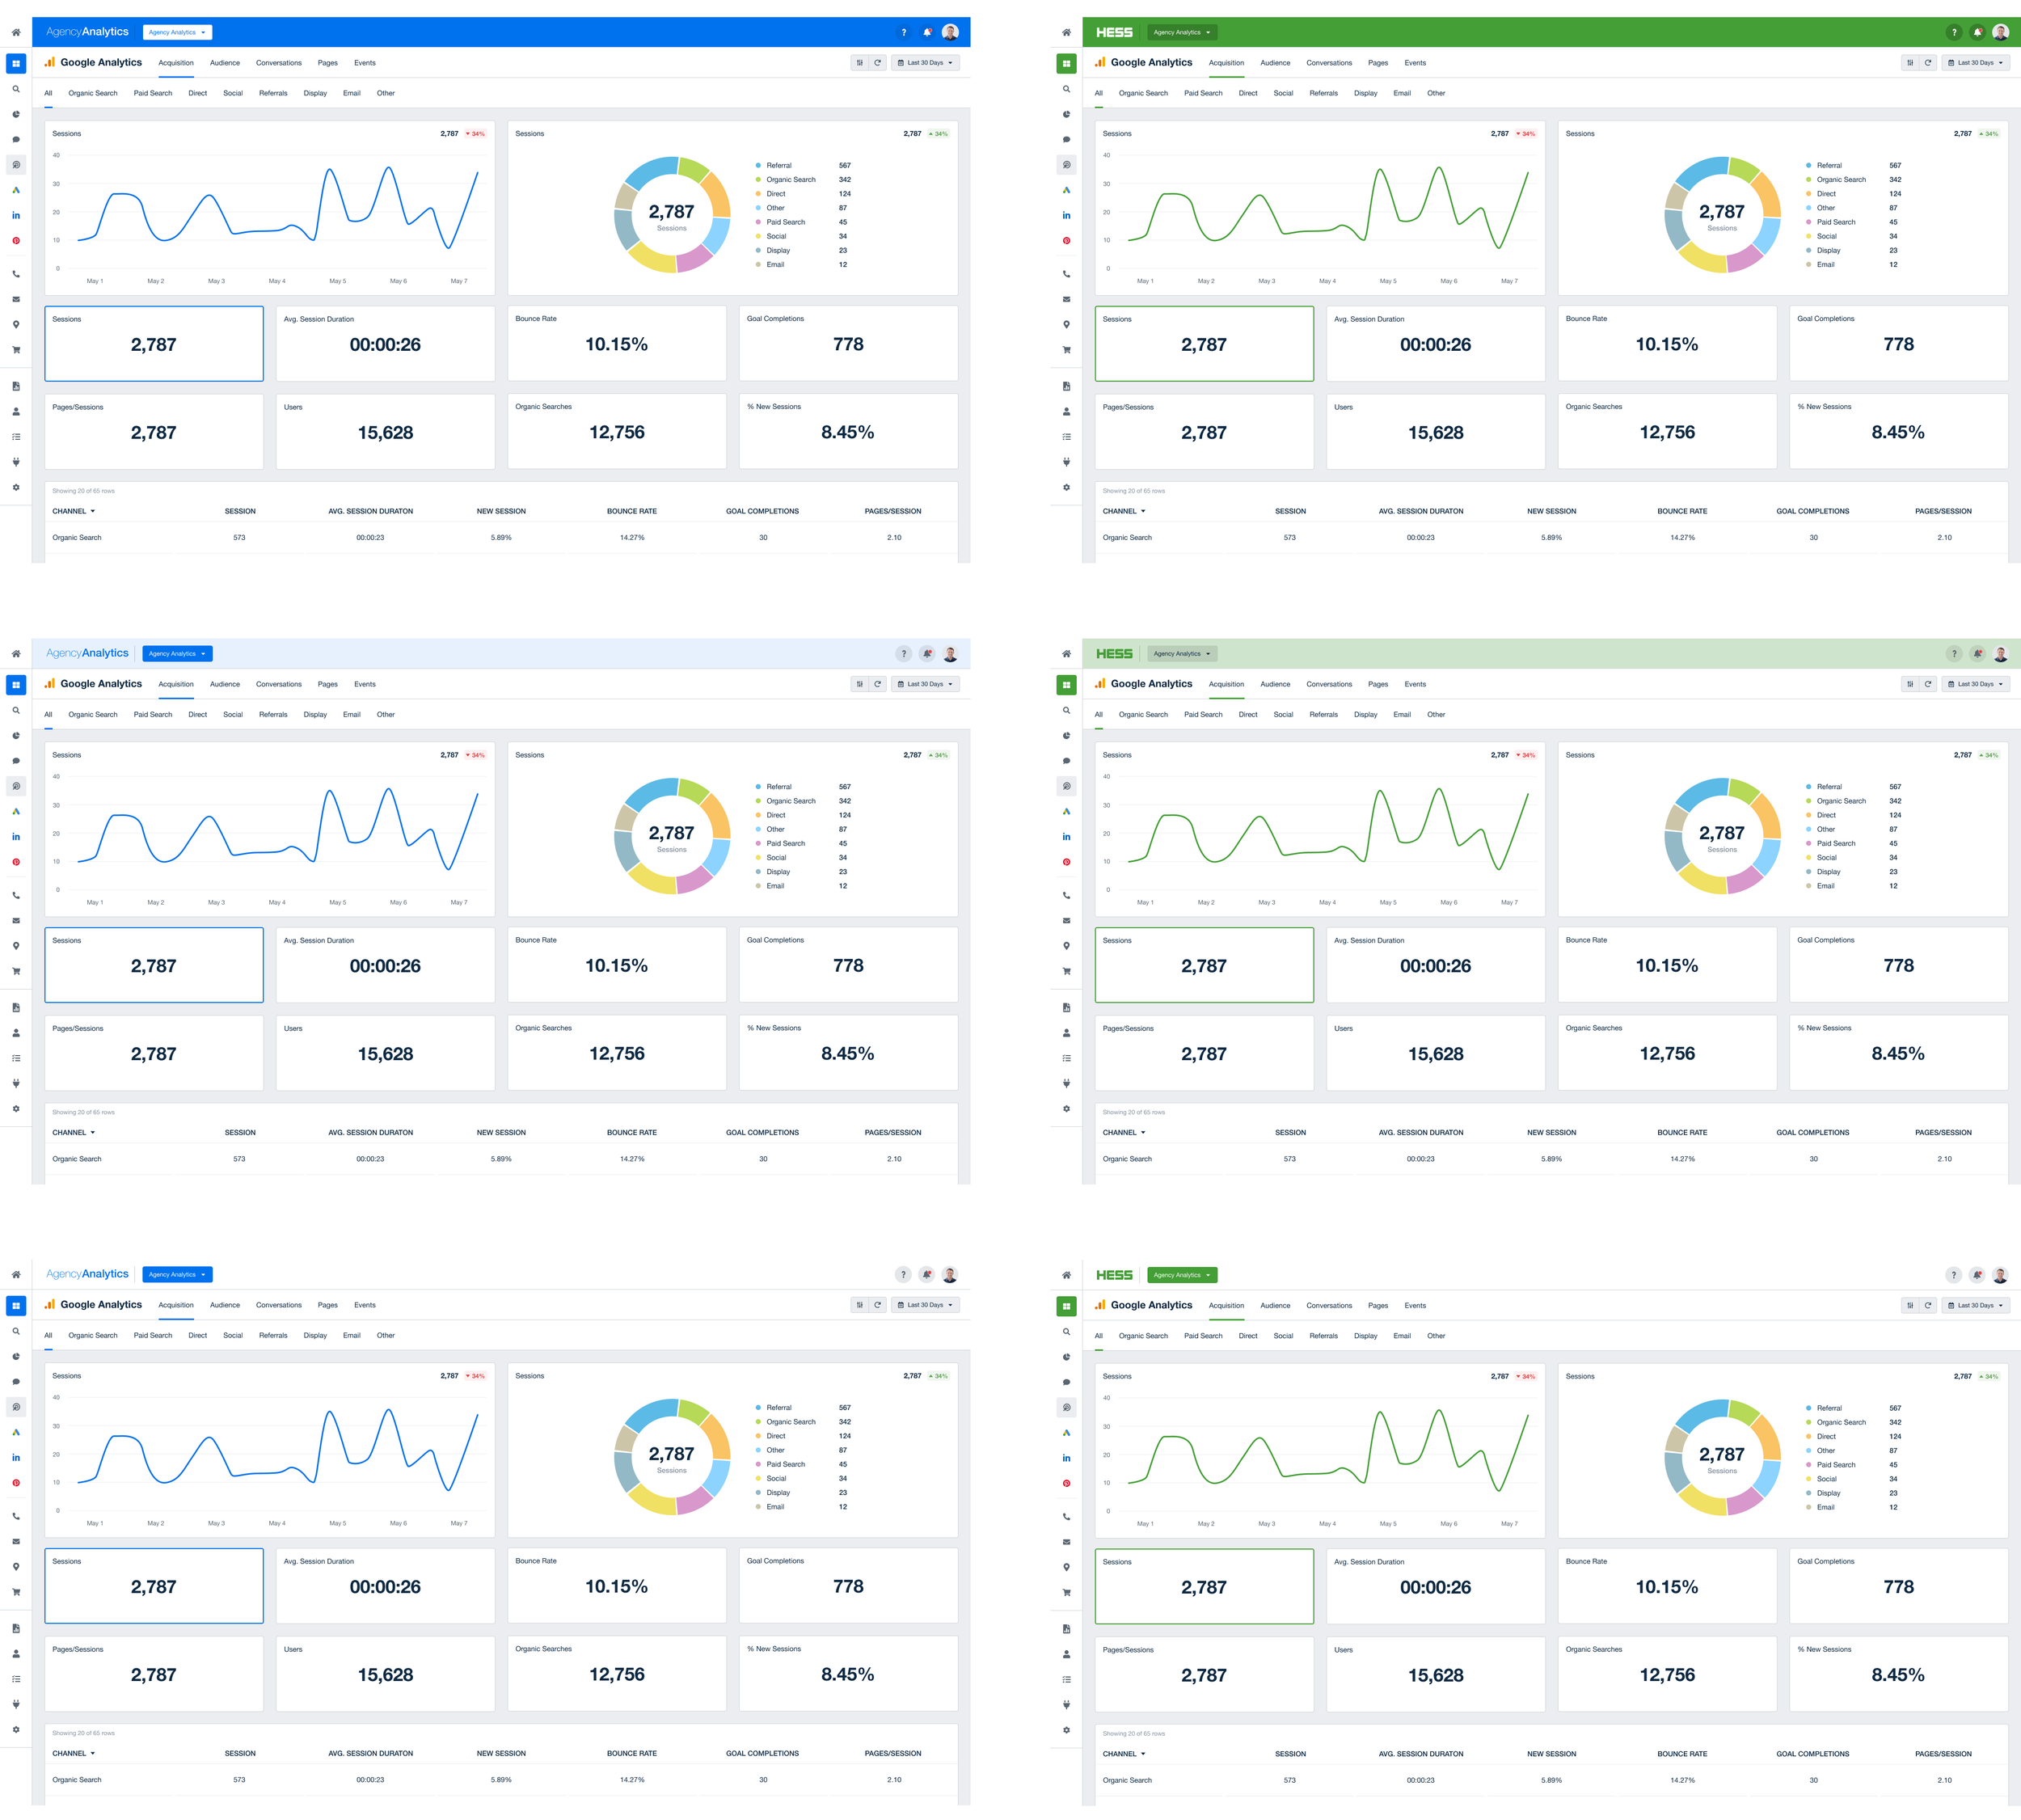Click donut chart center in pale green HESS dashboard
Image resolution: width=2021 pixels, height=1820 pixels.
[1722, 837]
